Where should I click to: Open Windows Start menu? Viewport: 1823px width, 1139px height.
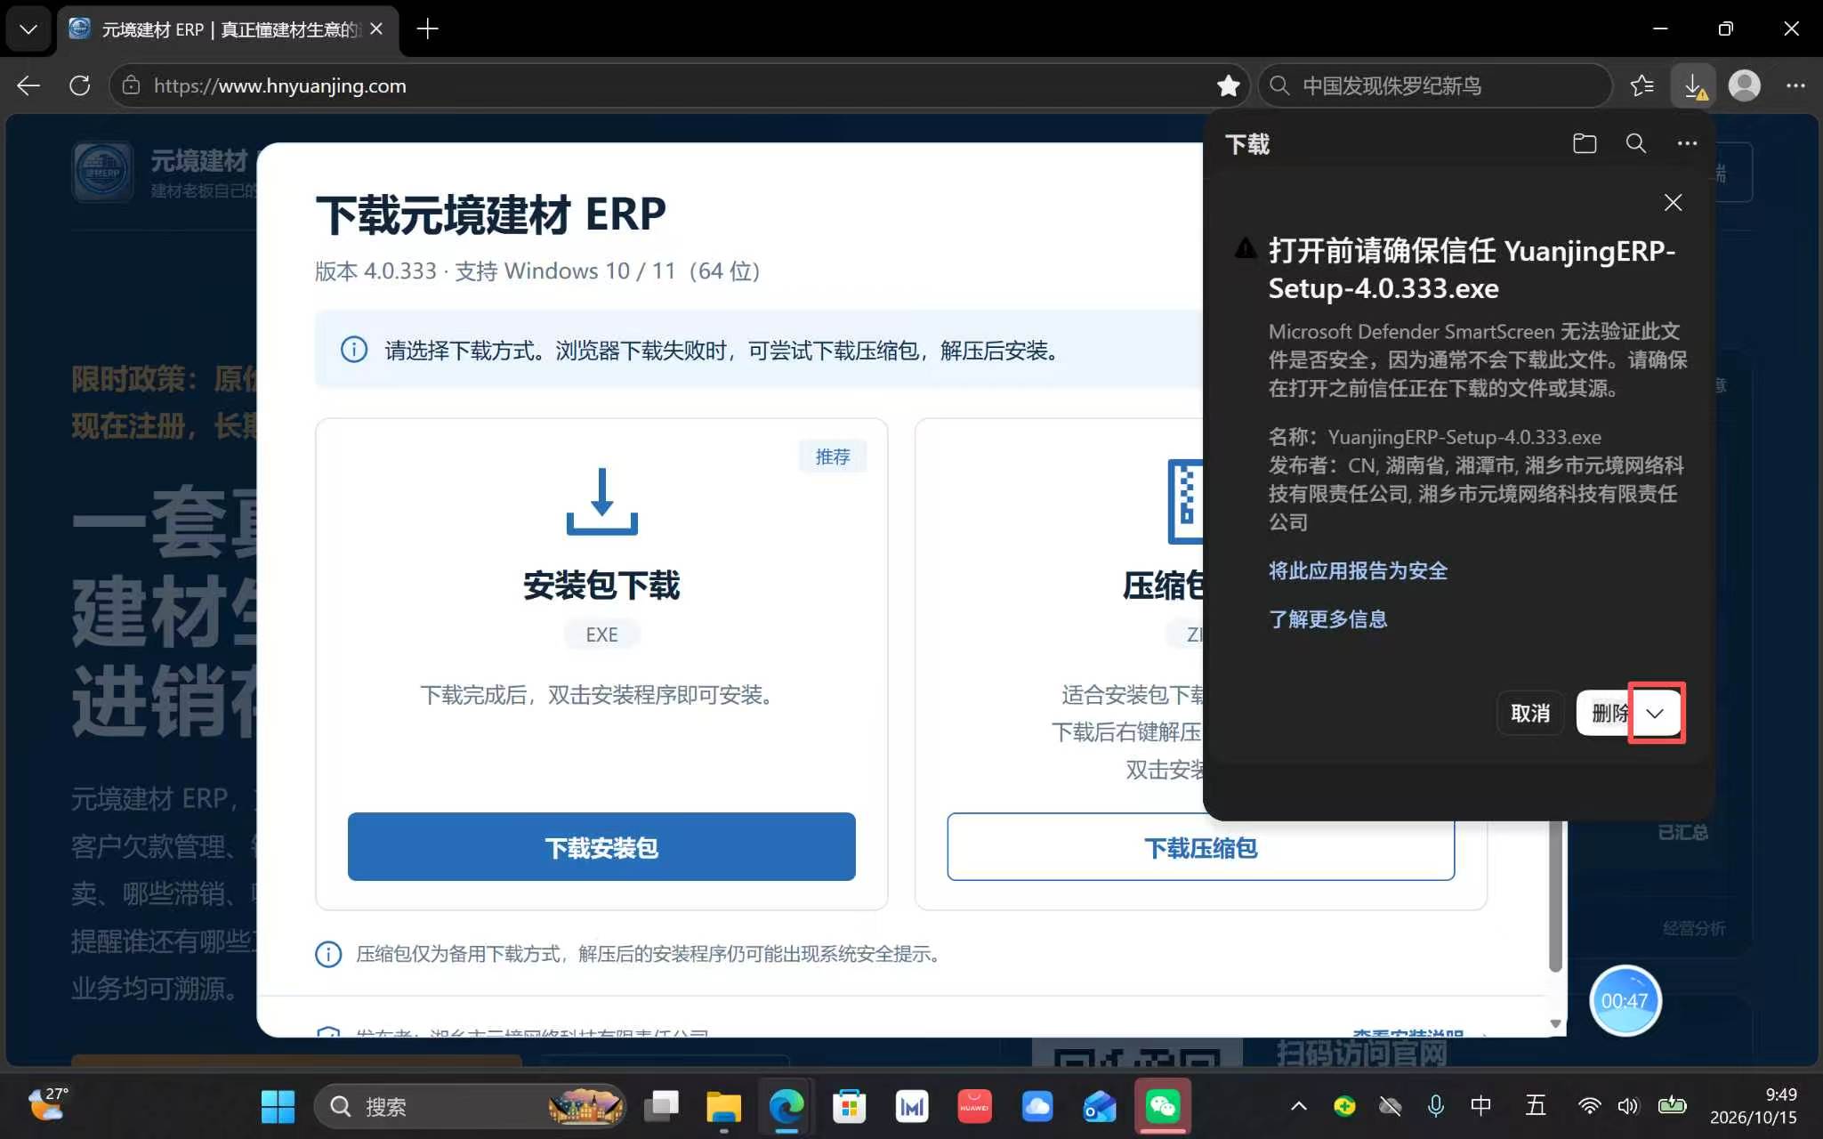[278, 1106]
